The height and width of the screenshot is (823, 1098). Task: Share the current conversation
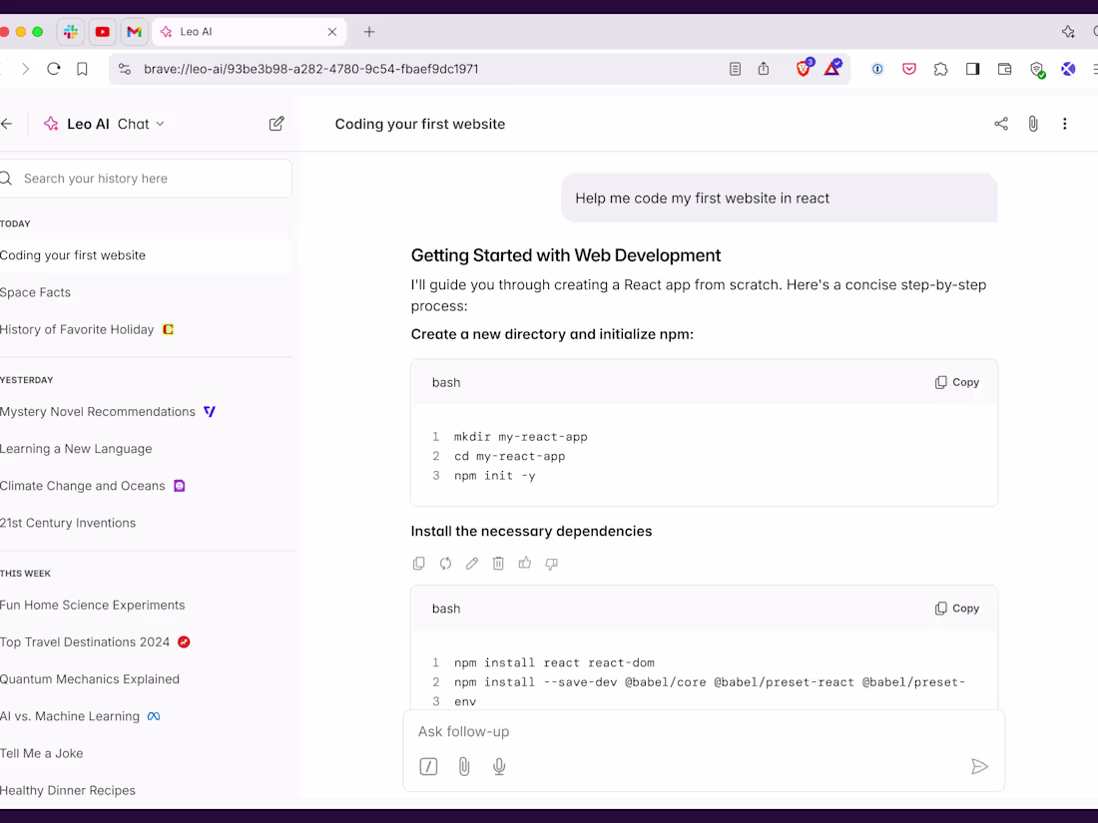1001,123
